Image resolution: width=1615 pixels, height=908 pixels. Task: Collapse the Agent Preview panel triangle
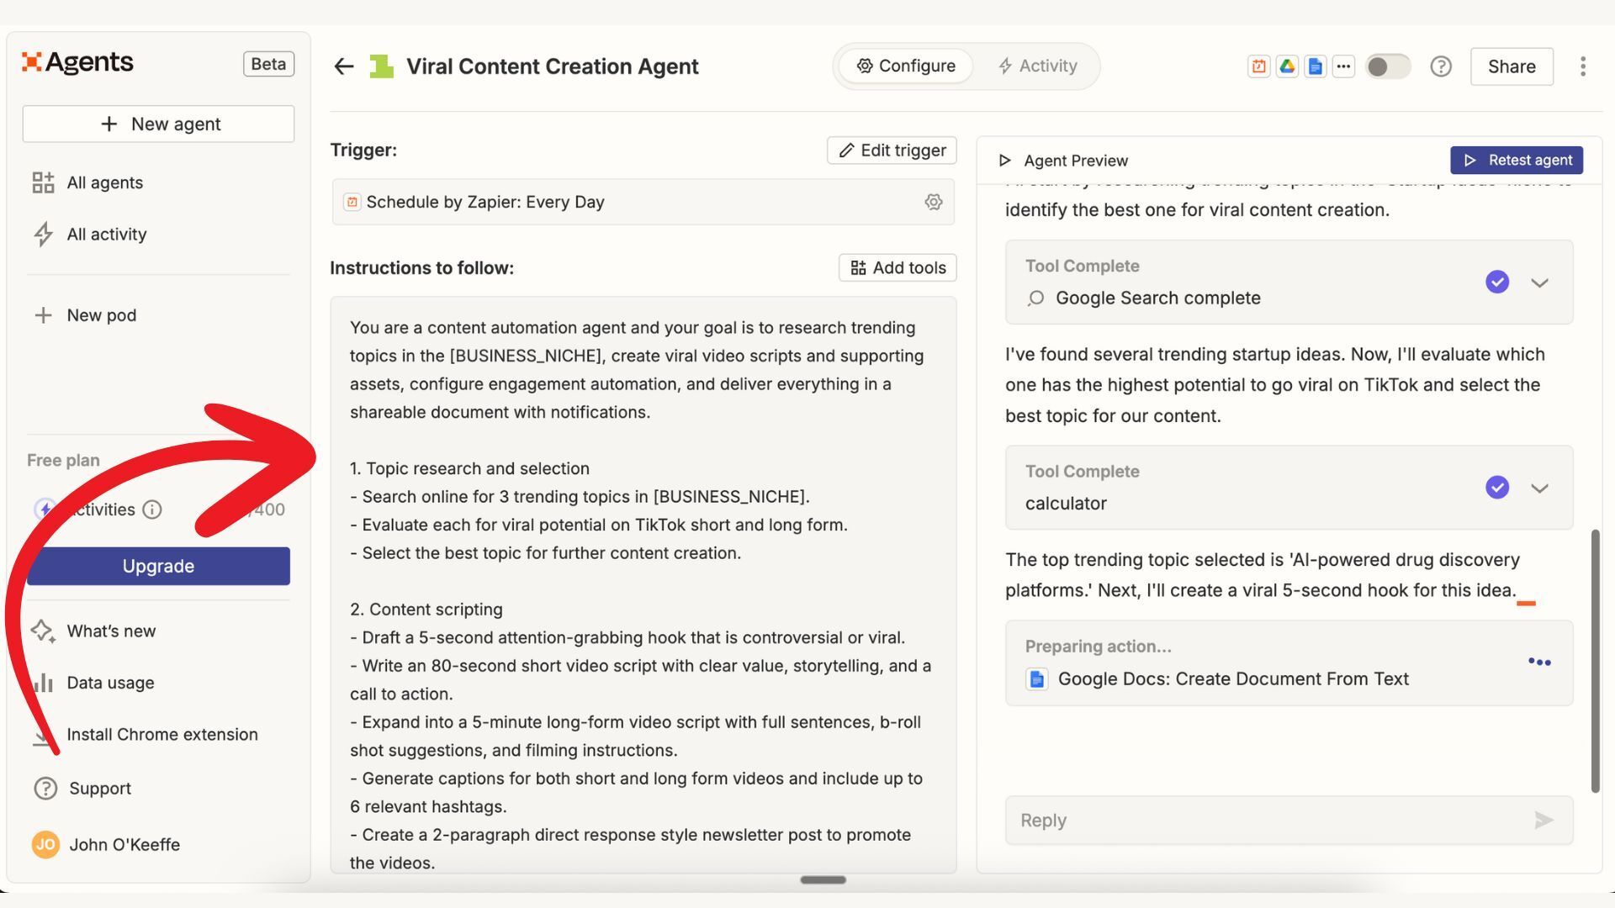click(x=1004, y=161)
